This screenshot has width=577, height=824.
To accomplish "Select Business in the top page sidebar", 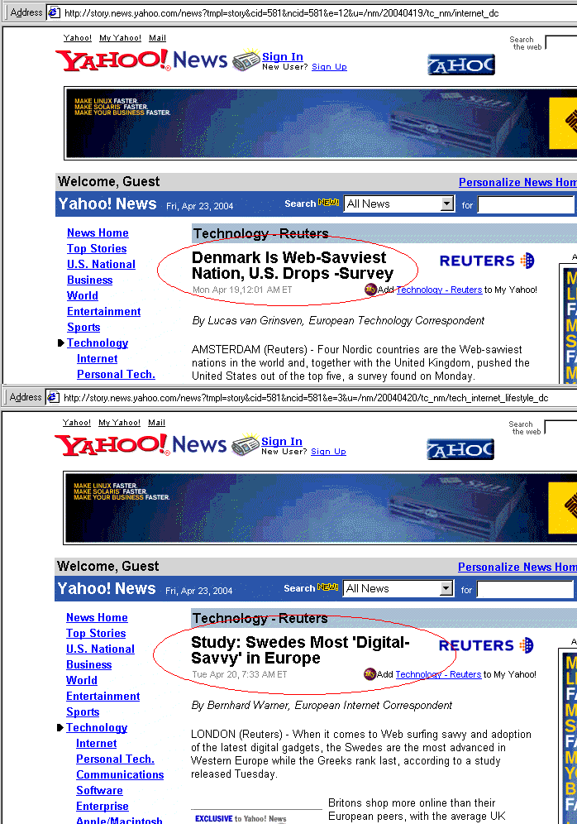I will 90,280.
